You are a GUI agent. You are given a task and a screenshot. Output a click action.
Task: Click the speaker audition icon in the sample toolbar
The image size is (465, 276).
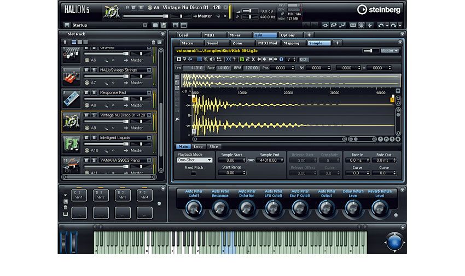pos(212,60)
